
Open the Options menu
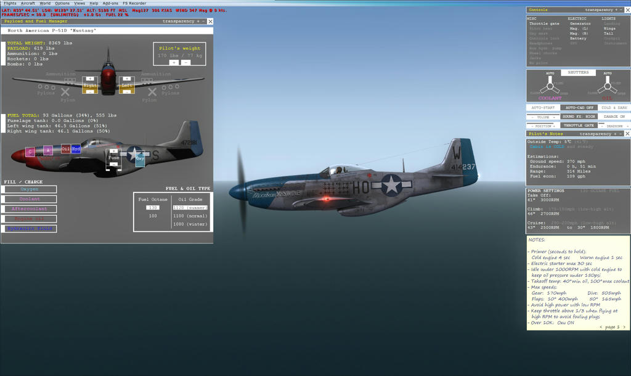click(62, 3)
